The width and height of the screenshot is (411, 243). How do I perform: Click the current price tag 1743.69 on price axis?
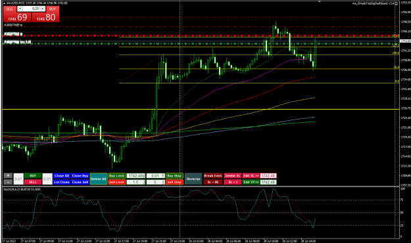(x=406, y=41)
